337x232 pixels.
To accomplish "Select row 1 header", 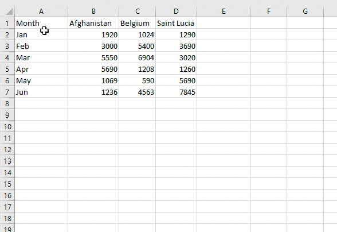I will coord(7,23).
